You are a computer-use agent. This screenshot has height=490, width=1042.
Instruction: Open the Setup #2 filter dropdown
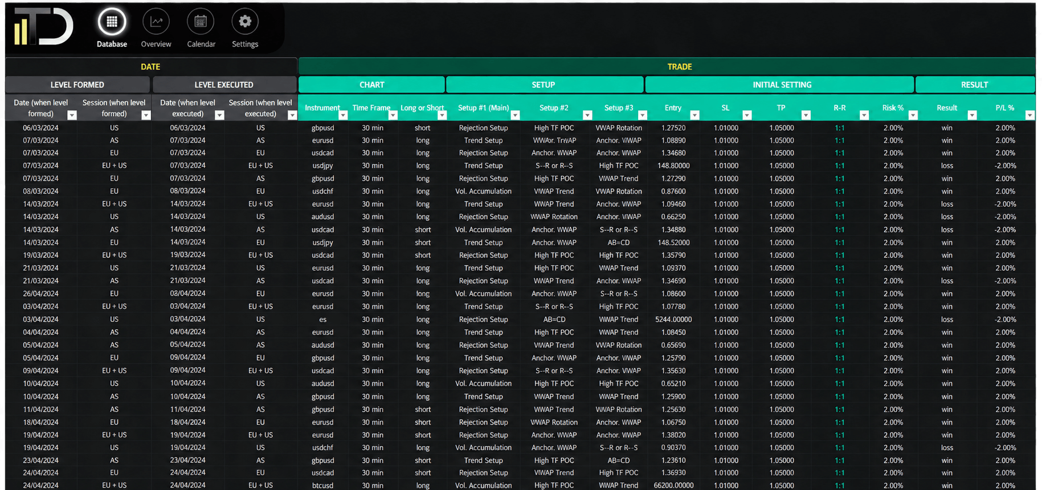pyautogui.click(x=587, y=115)
